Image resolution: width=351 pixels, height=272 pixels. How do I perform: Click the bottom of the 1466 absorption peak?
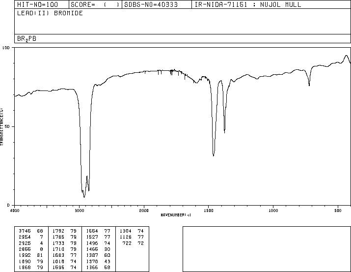[x=214, y=156]
